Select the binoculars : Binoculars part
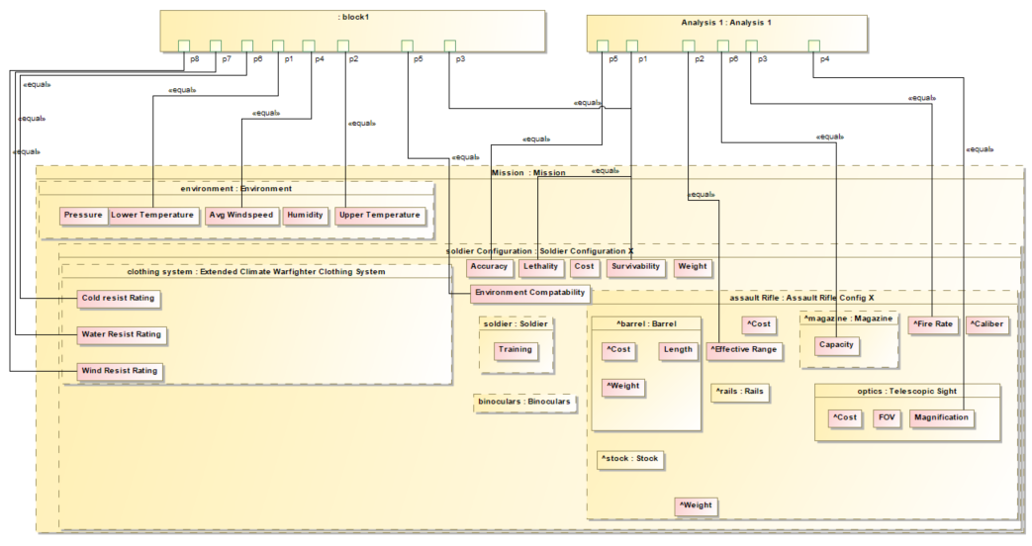The image size is (1032, 546). [x=524, y=403]
